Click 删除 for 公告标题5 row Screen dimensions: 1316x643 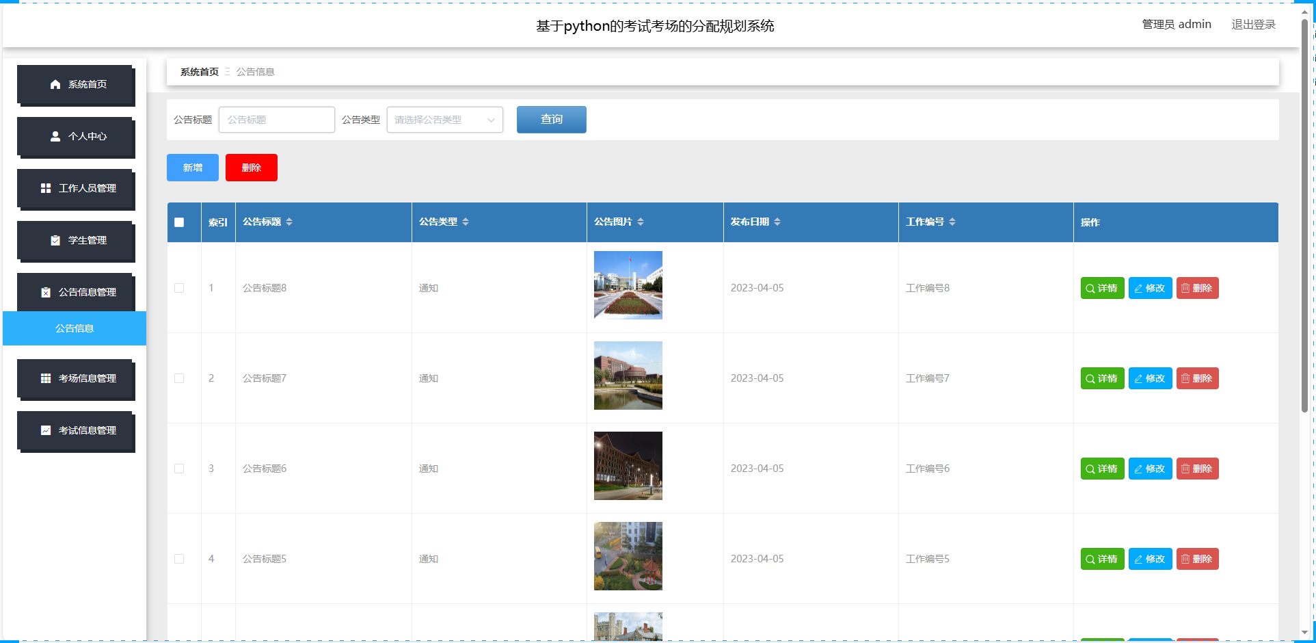(x=1198, y=559)
